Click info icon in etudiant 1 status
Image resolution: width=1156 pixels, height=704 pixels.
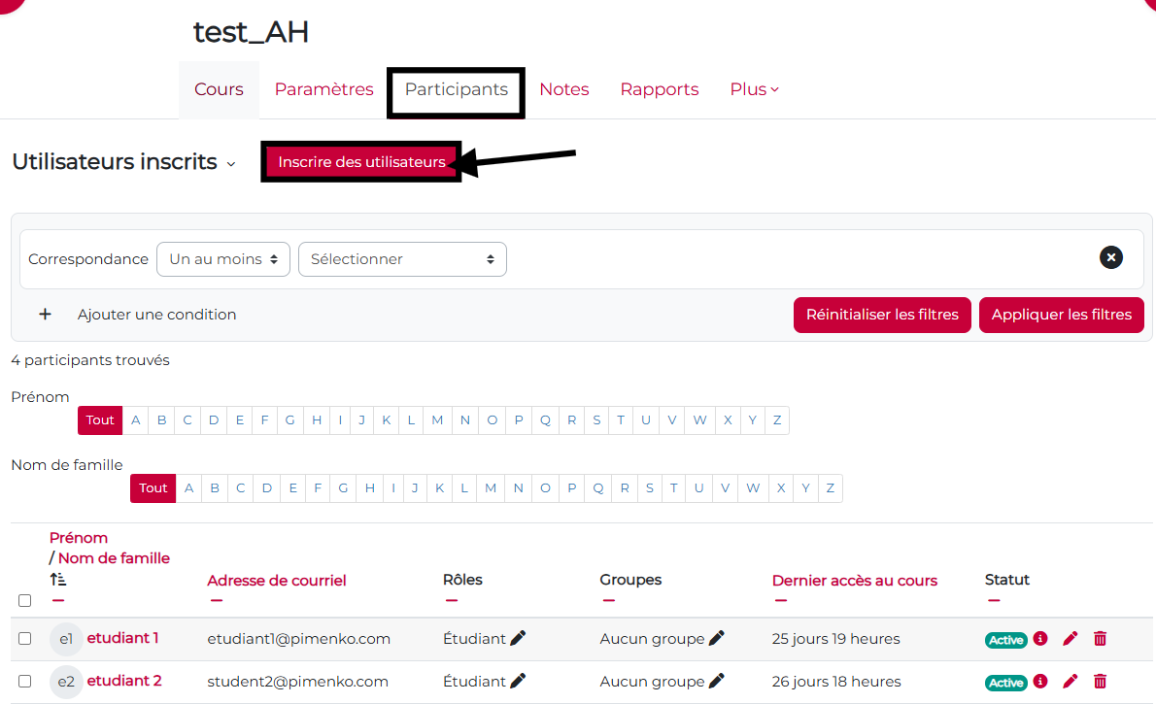(x=1040, y=638)
